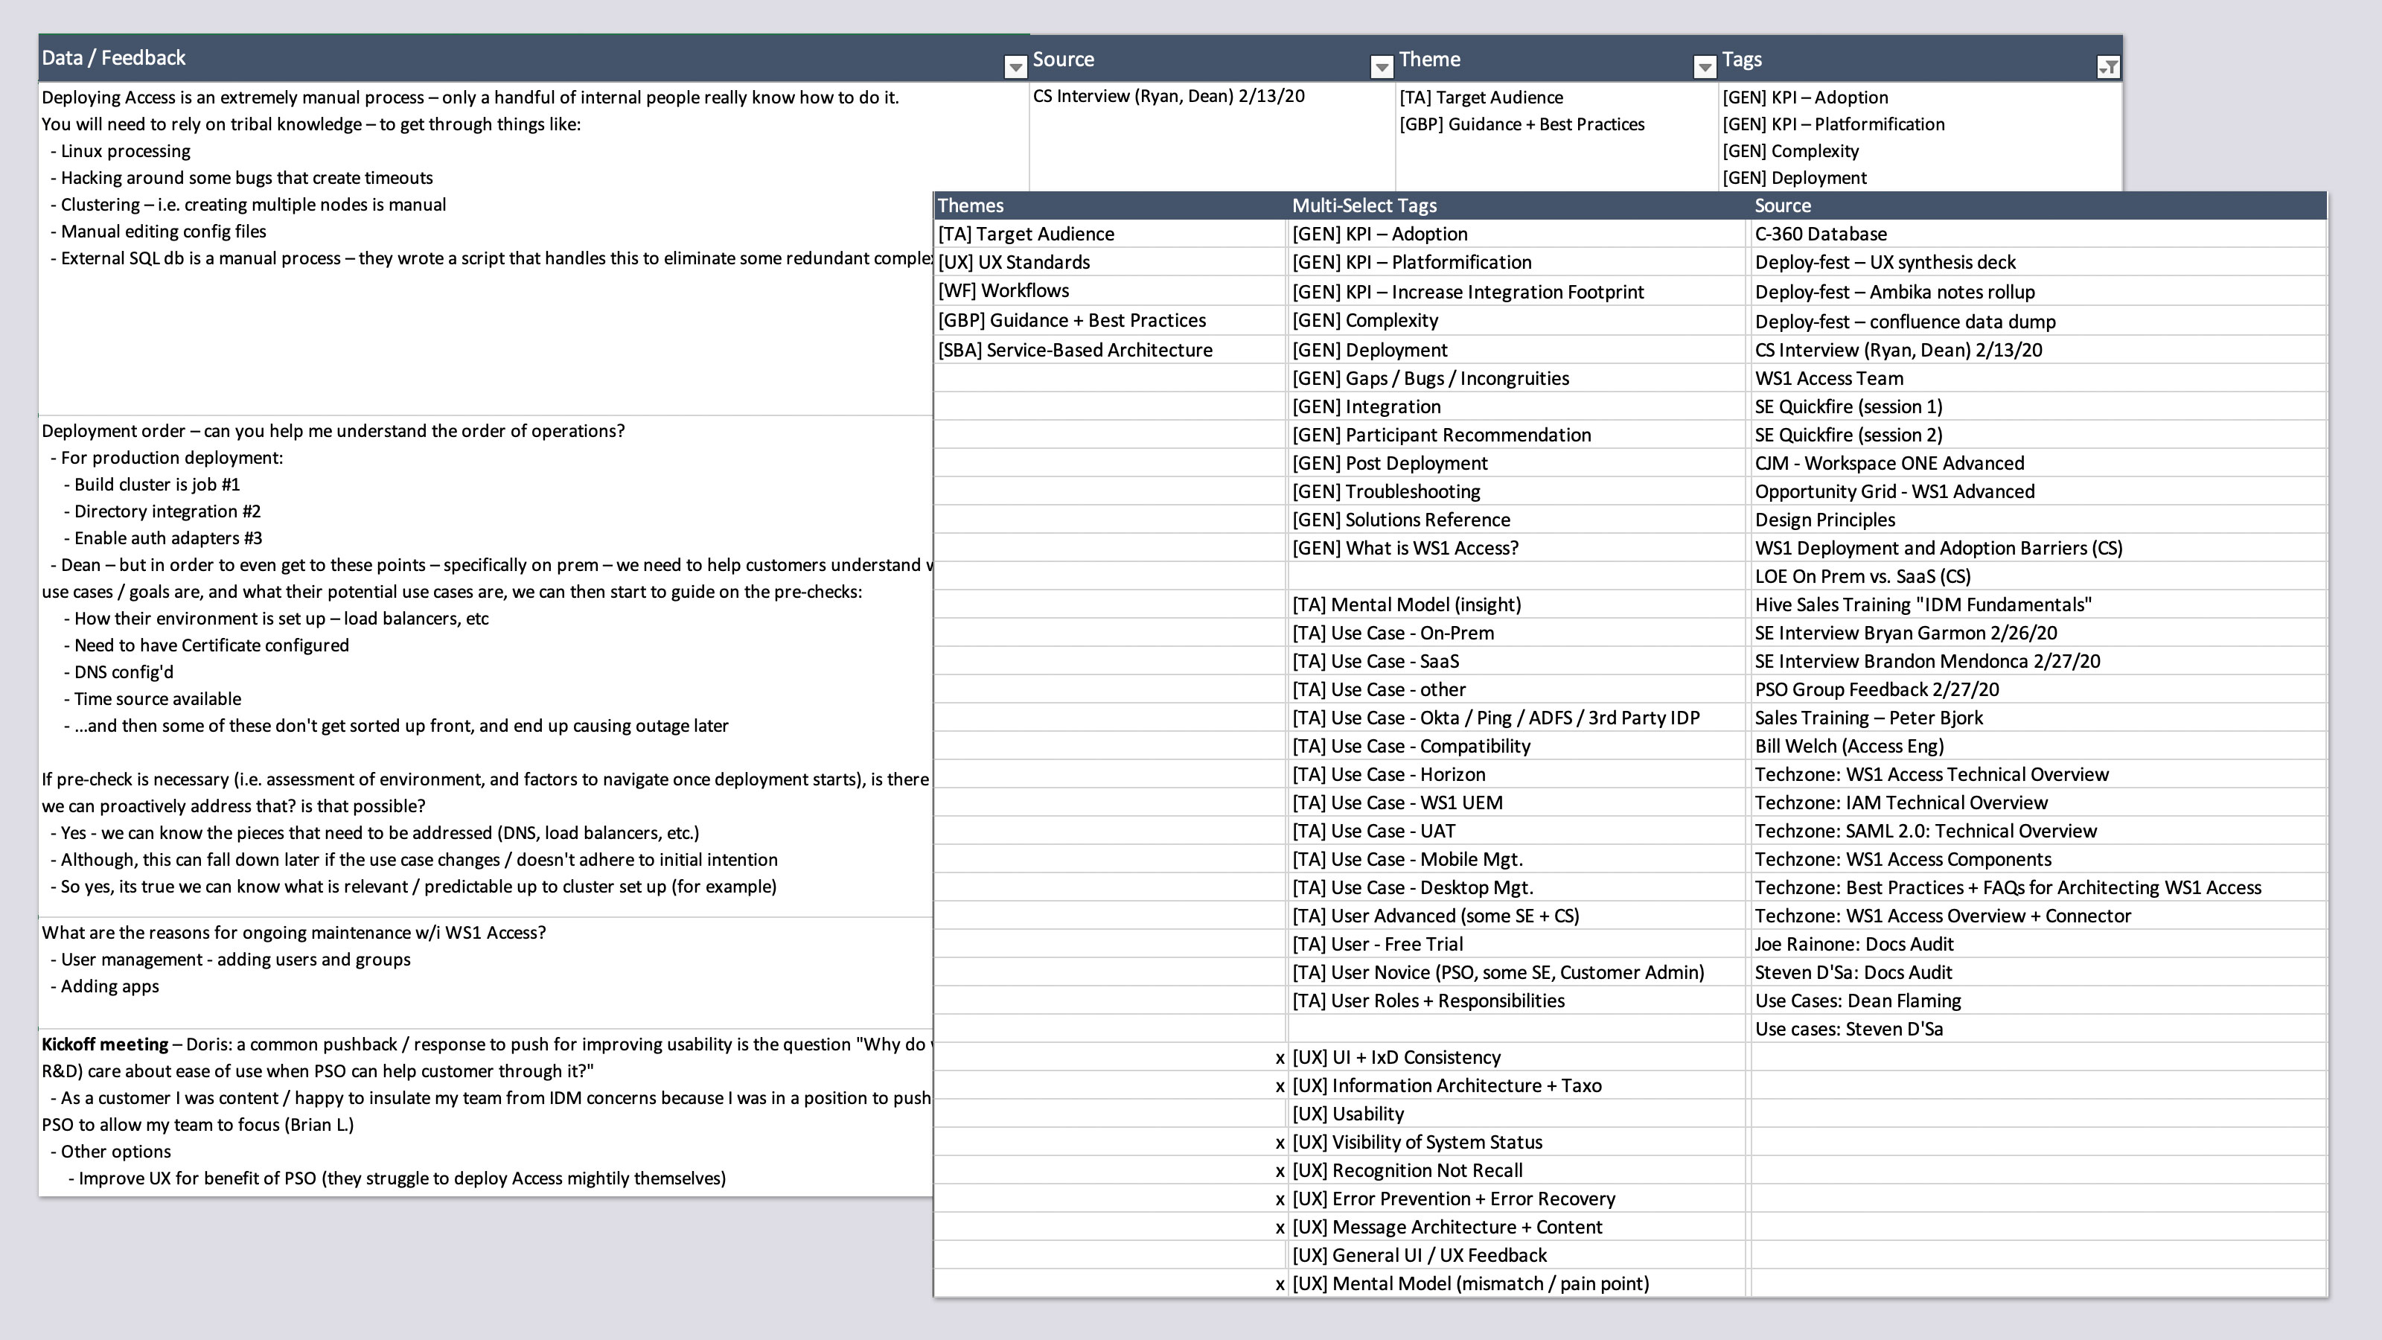
Task: Open the Theme column filter dropdown
Action: tap(1704, 66)
